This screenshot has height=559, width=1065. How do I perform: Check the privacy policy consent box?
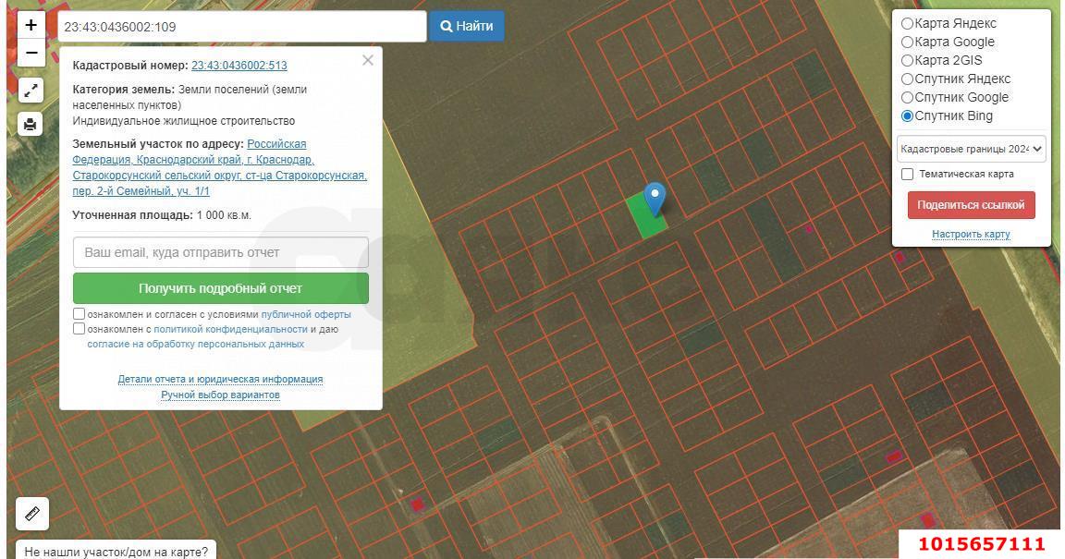pos(80,329)
